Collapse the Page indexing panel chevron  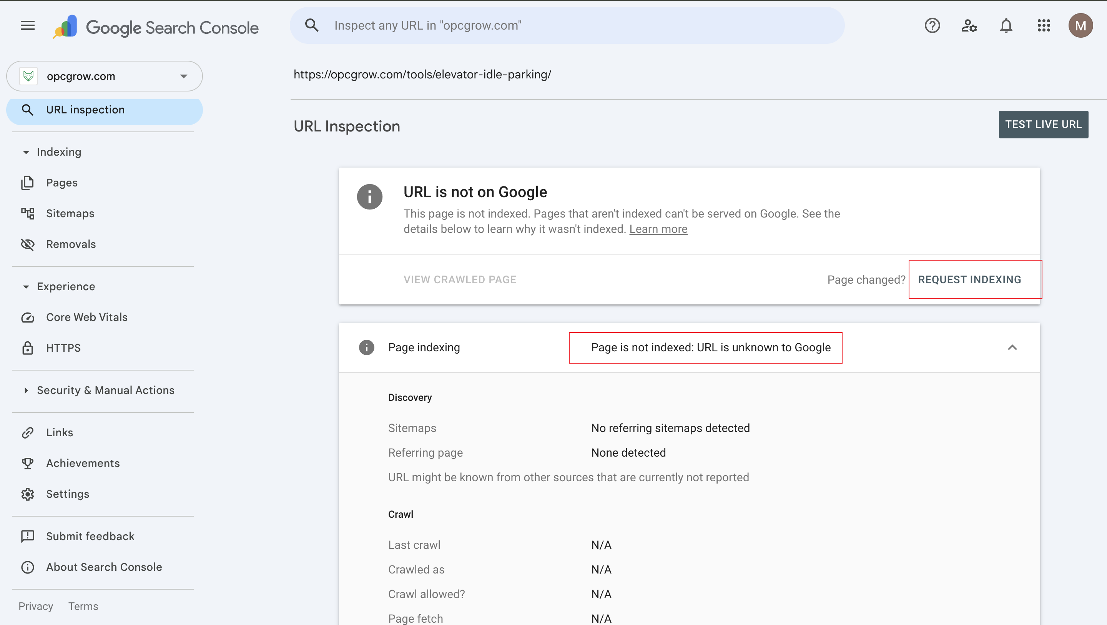pos(1012,347)
